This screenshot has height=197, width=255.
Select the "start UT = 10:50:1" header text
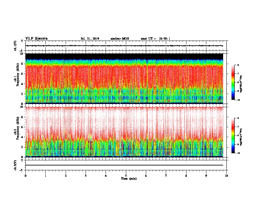(156, 39)
